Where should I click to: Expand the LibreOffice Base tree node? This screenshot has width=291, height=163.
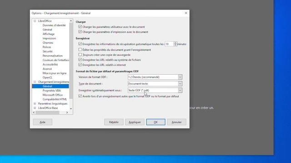tap(35, 108)
